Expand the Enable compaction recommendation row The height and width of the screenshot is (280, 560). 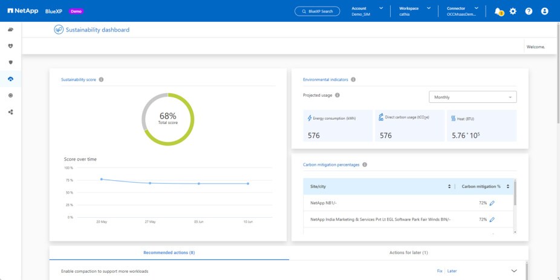pyautogui.click(x=514, y=271)
